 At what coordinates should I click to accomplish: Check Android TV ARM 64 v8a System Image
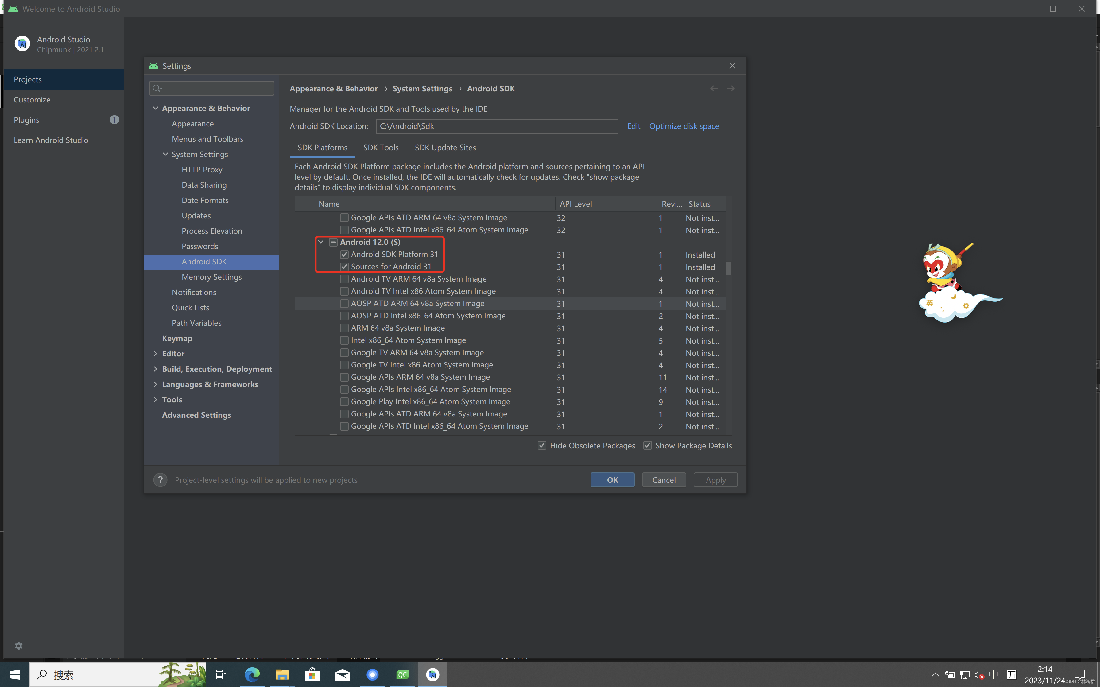[344, 279]
